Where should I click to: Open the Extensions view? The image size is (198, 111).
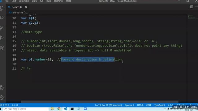2,48
